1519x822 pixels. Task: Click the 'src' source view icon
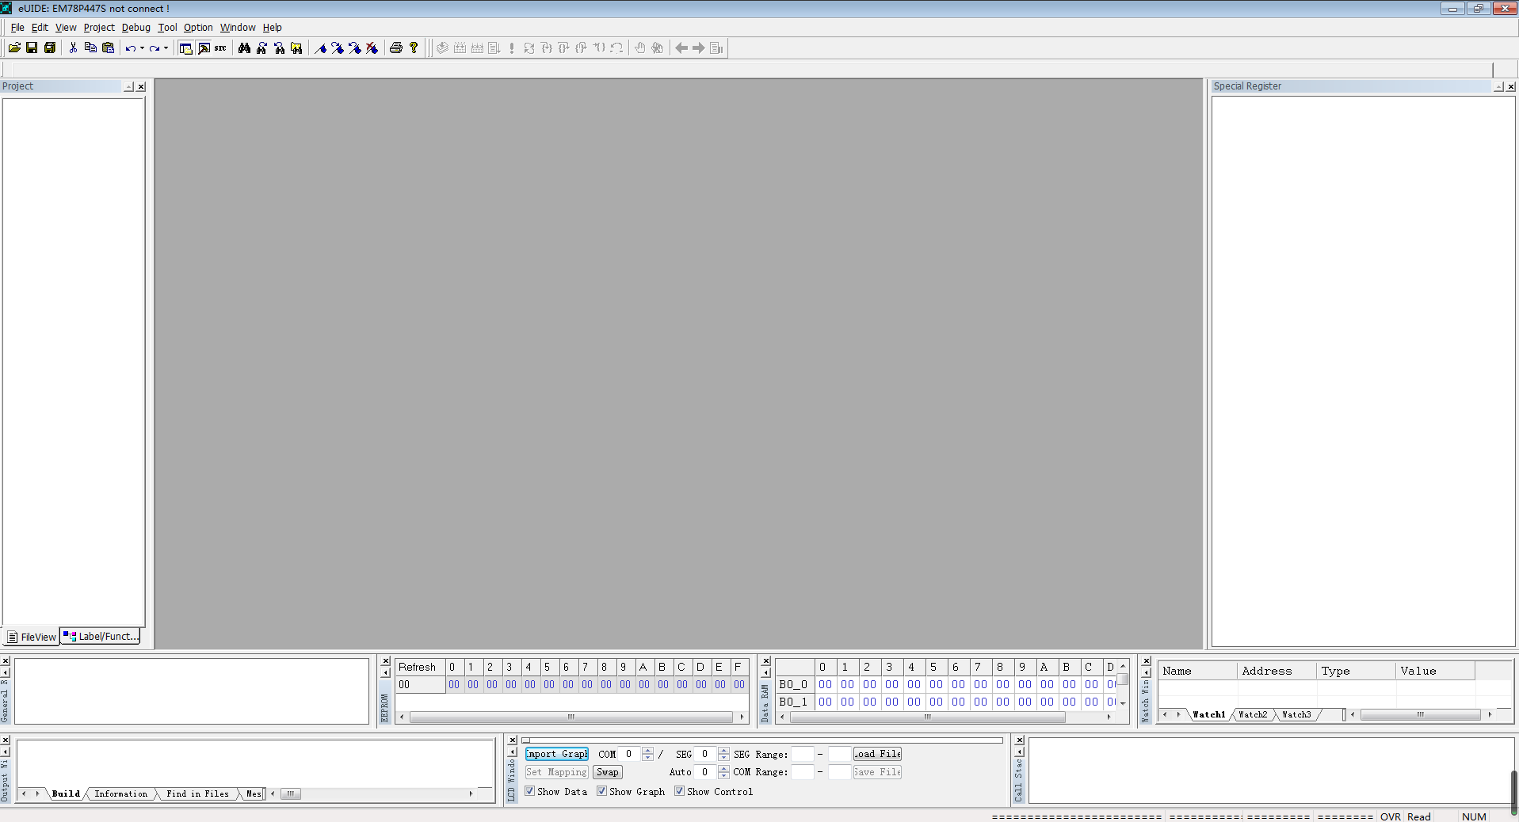pyautogui.click(x=220, y=48)
